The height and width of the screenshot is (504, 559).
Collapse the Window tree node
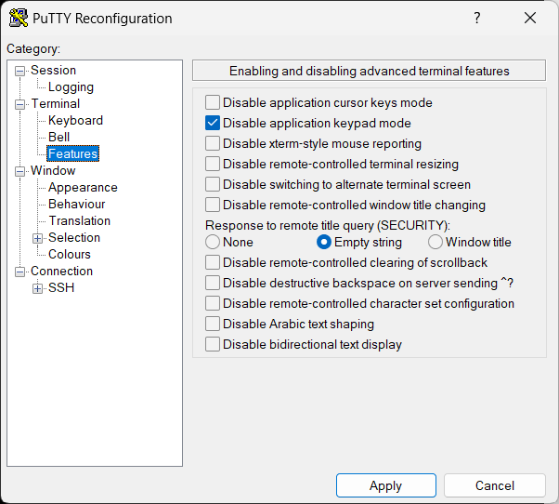click(20, 172)
